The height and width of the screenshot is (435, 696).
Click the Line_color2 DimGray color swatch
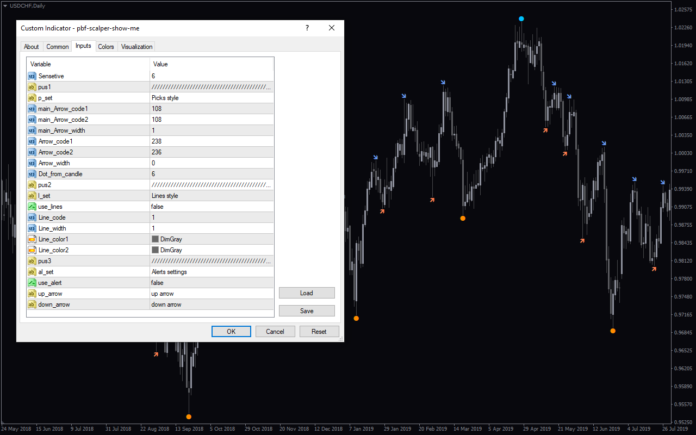155,250
